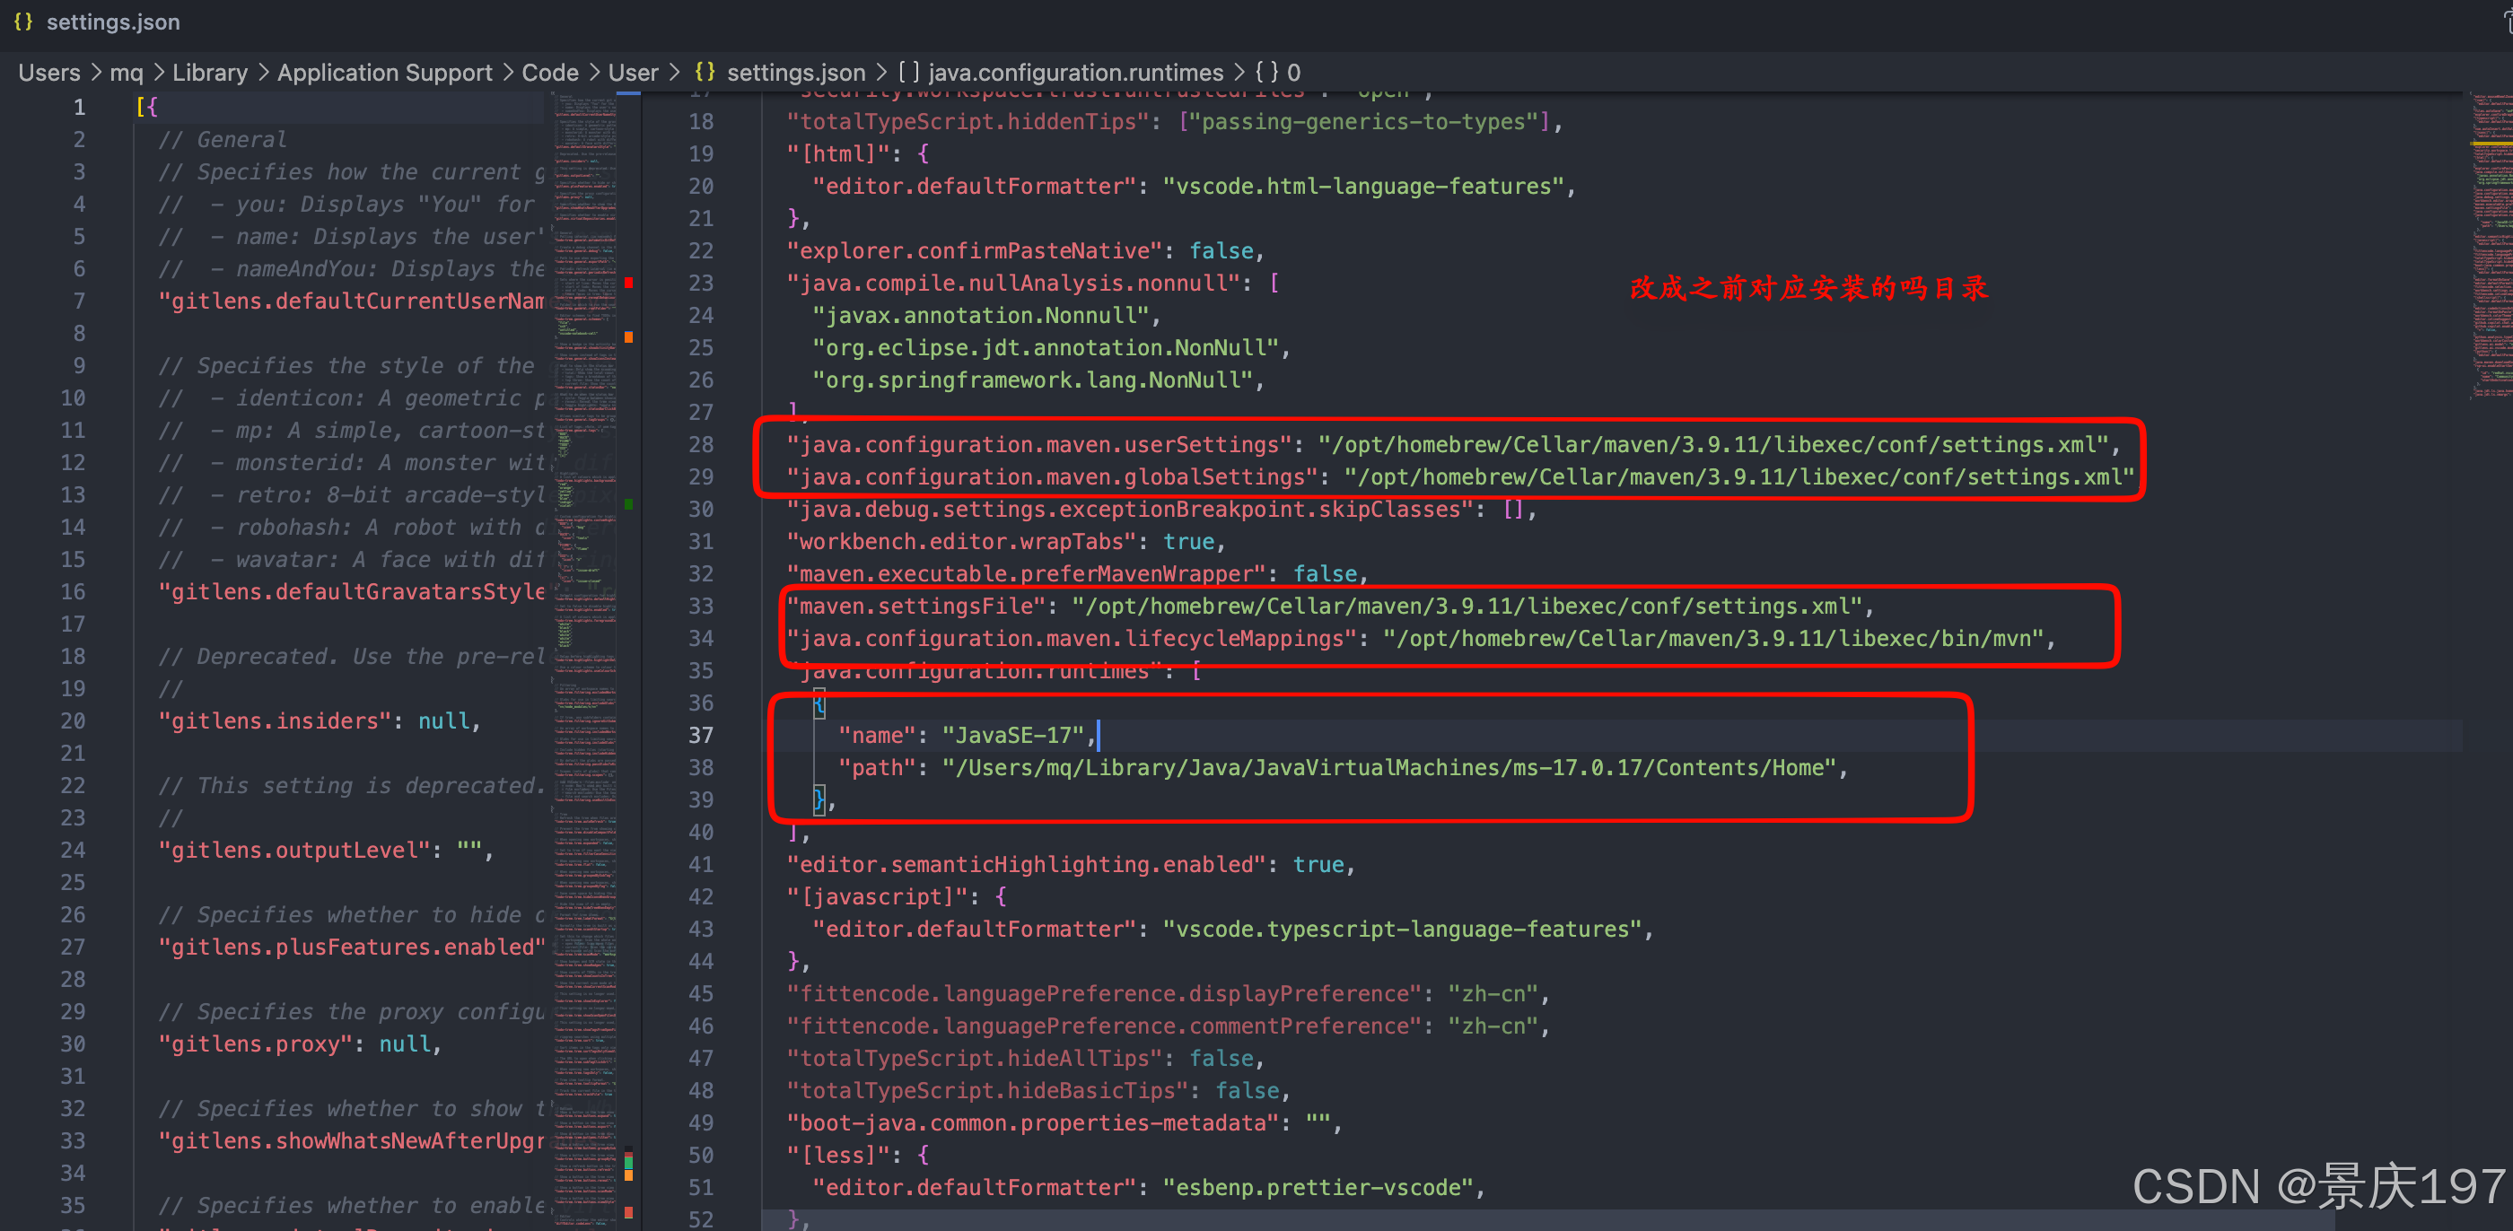The image size is (2513, 1231).
Task: Click the array bracket icon in breadcrumb
Action: pos(908,72)
